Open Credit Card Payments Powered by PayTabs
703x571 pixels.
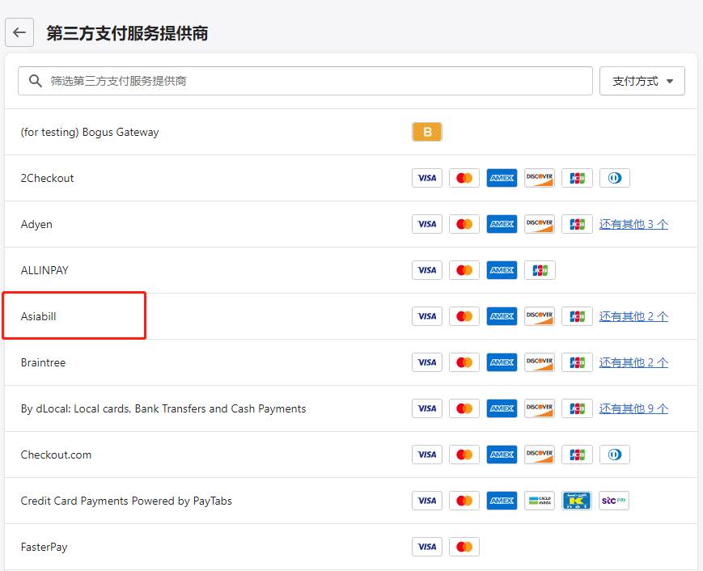tap(126, 501)
